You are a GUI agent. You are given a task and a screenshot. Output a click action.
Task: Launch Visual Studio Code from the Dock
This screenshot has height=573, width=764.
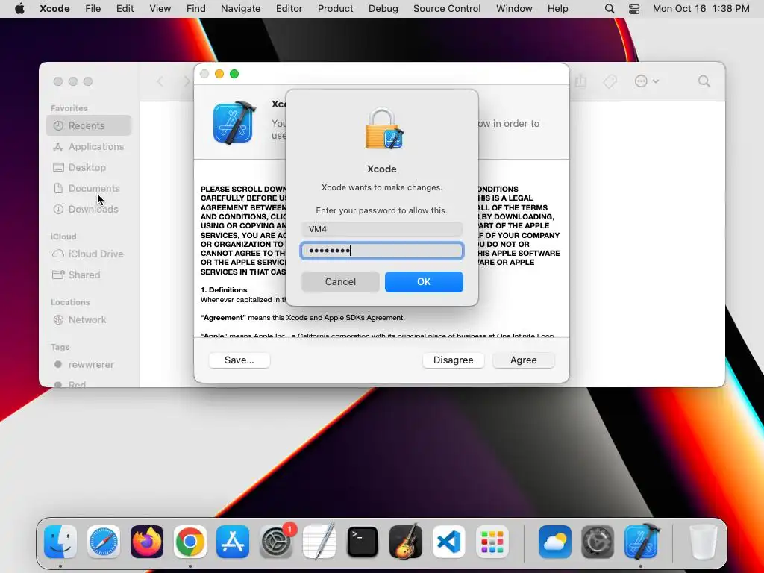click(448, 542)
